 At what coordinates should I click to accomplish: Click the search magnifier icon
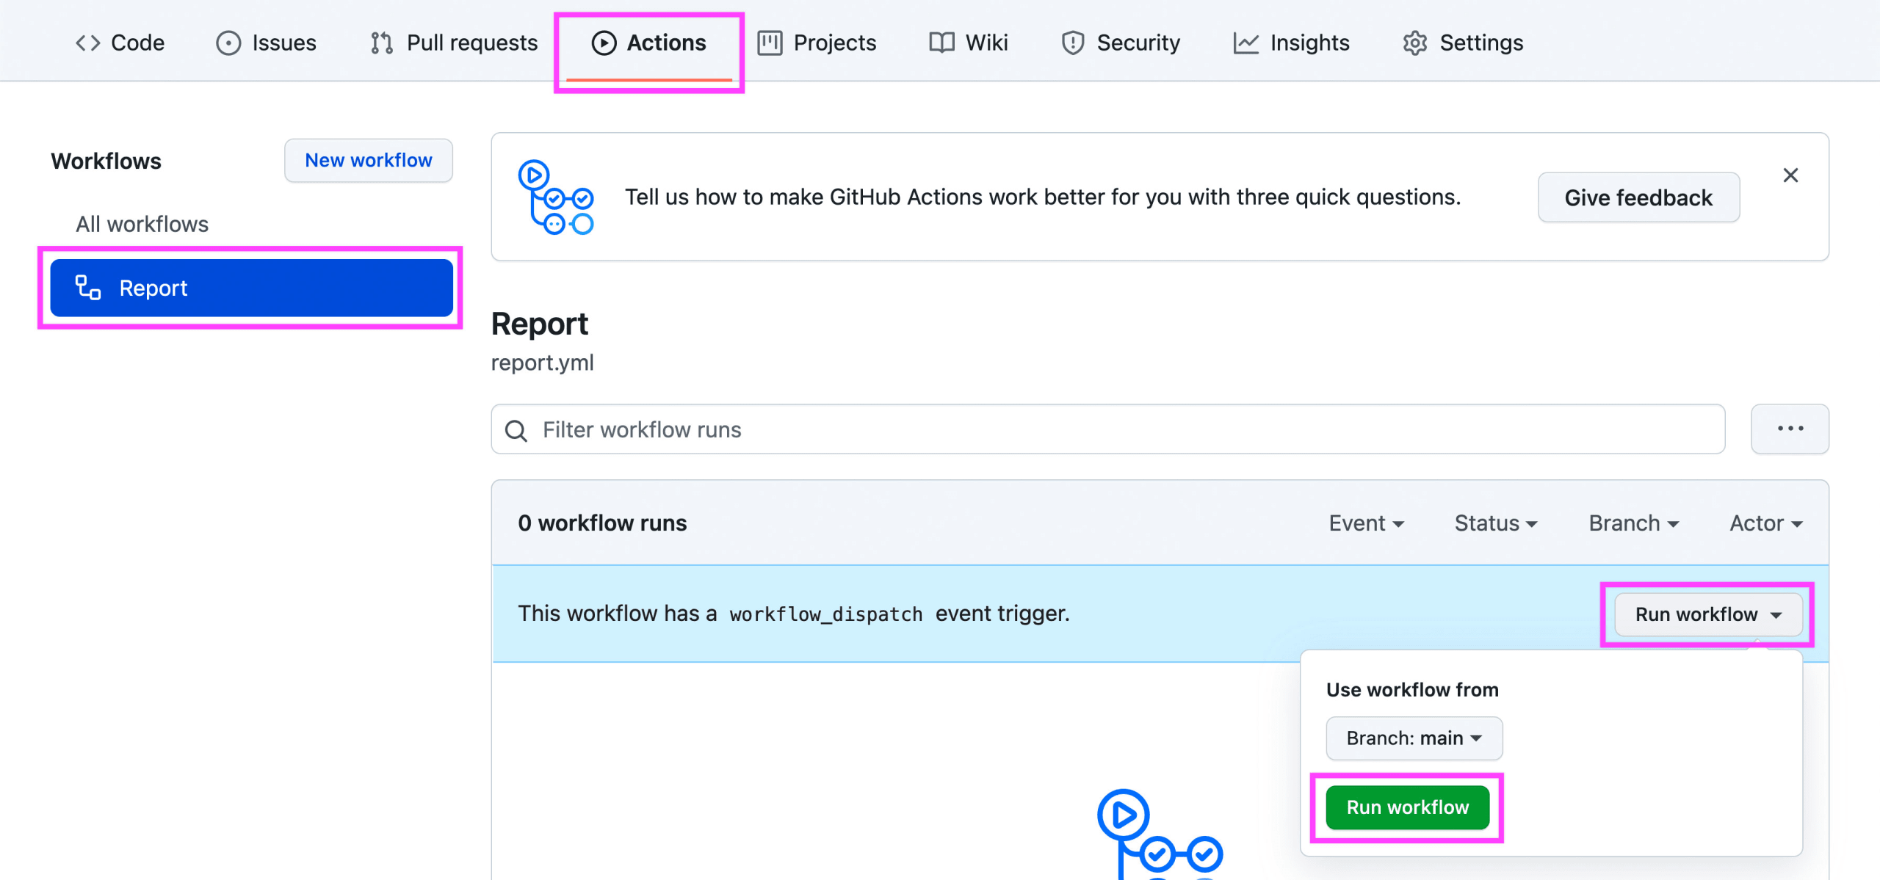pyautogui.click(x=516, y=430)
